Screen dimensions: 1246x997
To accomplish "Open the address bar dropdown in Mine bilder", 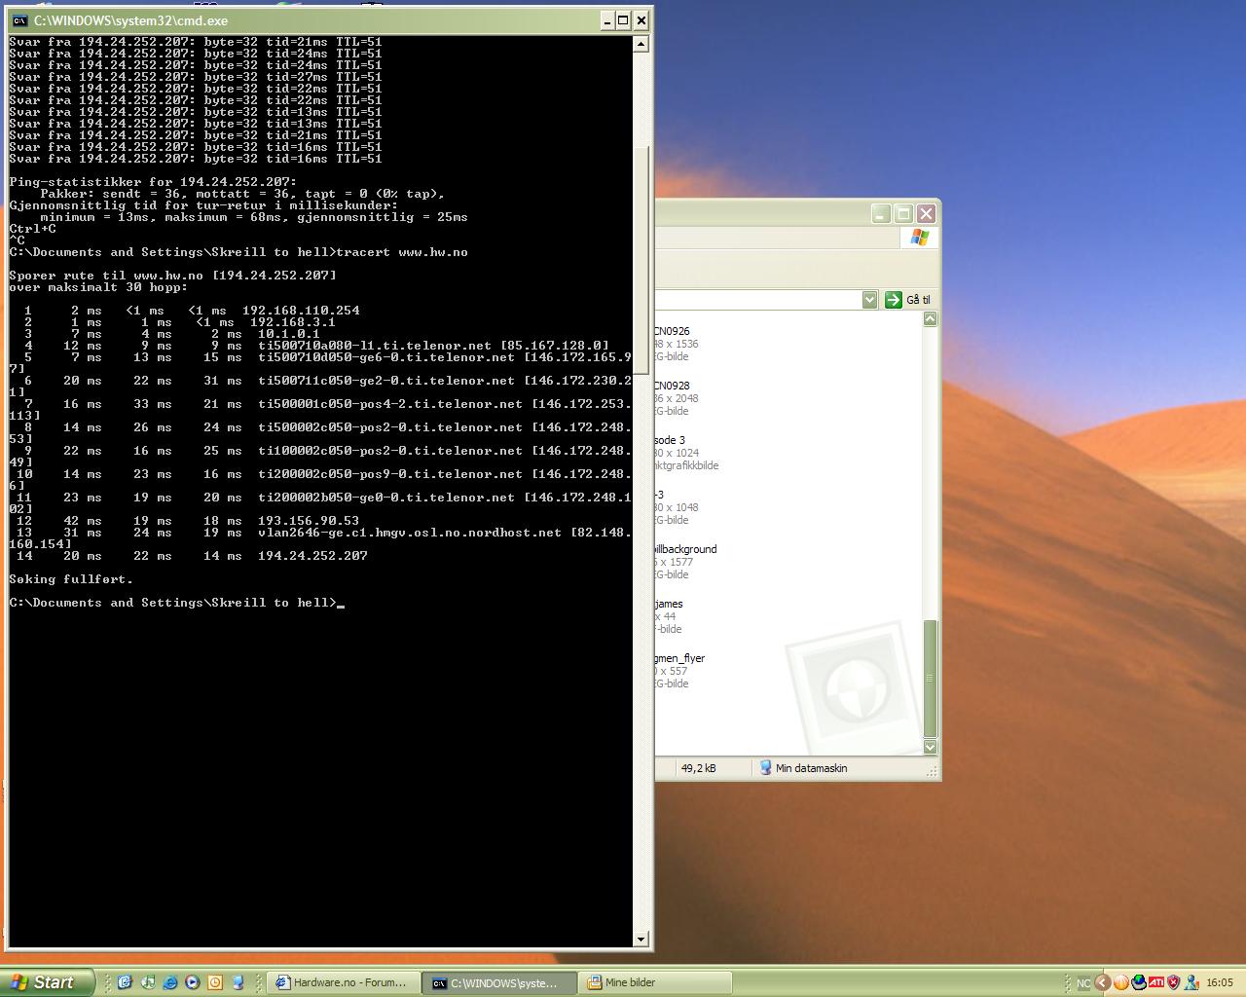I will (870, 300).
